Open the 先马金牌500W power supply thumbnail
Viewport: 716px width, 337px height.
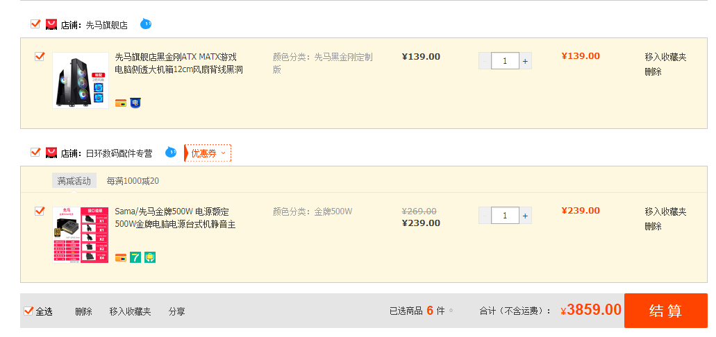pos(81,235)
